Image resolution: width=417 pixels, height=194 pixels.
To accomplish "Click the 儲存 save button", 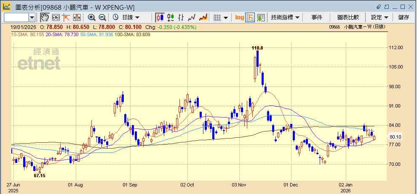I will [x=404, y=18].
